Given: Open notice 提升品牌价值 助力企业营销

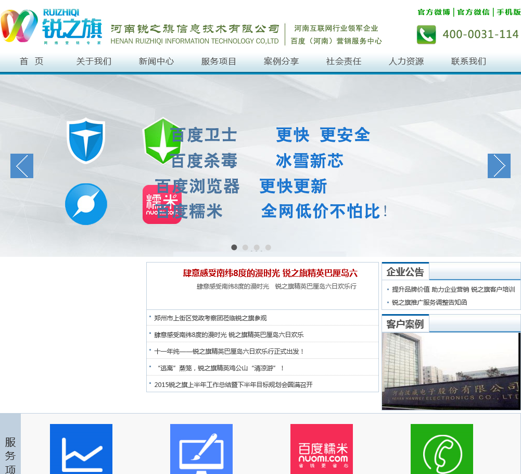Looking at the screenshot, I should (453, 290).
